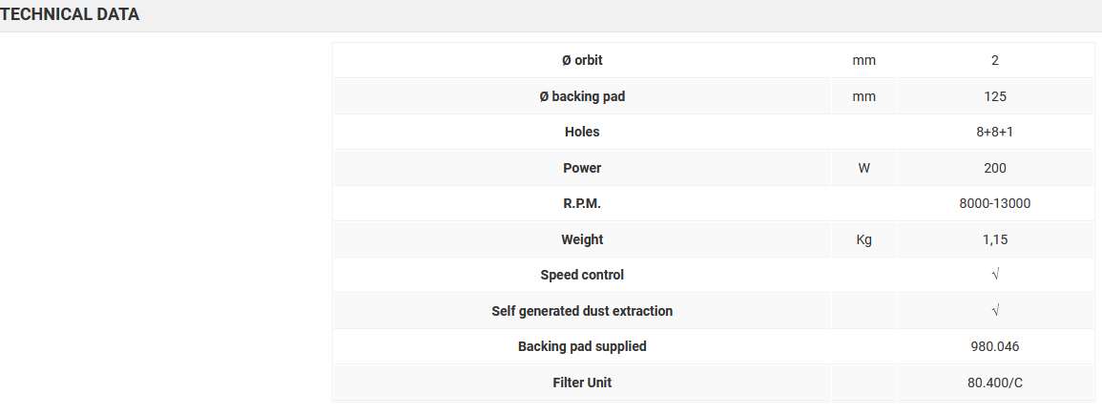Select the Filter Unit row label
The height and width of the screenshot is (414, 1102).
(582, 383)
